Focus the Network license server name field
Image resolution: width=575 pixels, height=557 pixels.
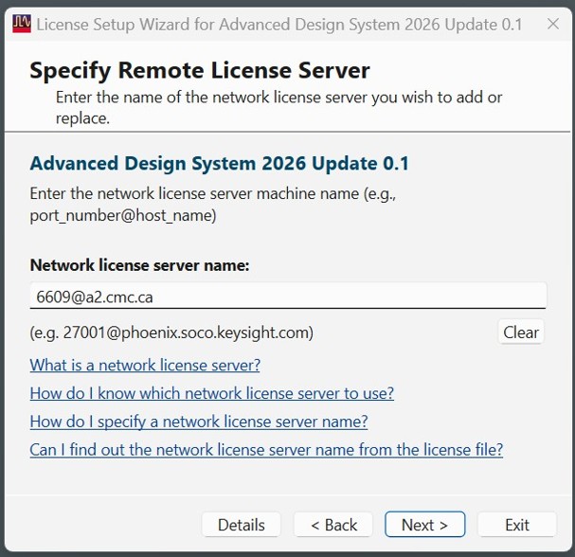point(288,296)
